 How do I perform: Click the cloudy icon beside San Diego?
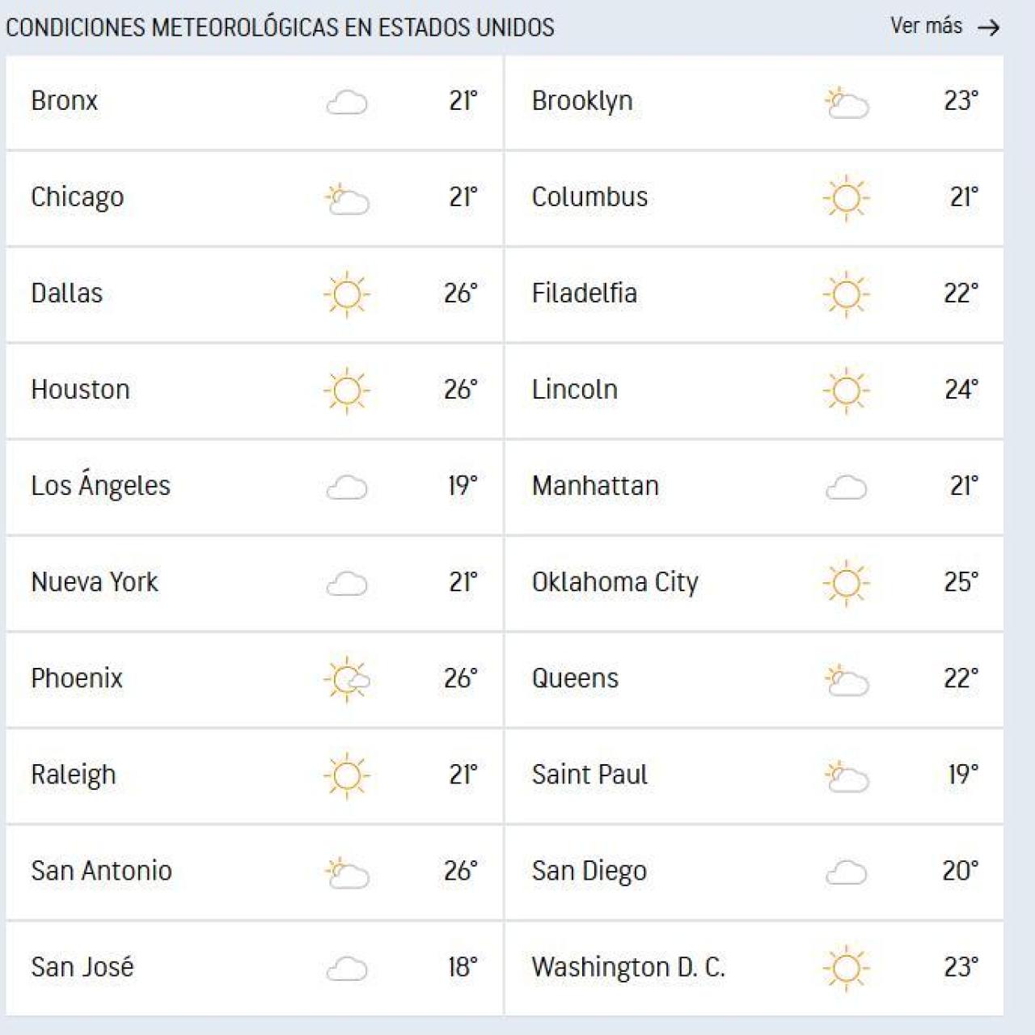[x=846, y=872]
